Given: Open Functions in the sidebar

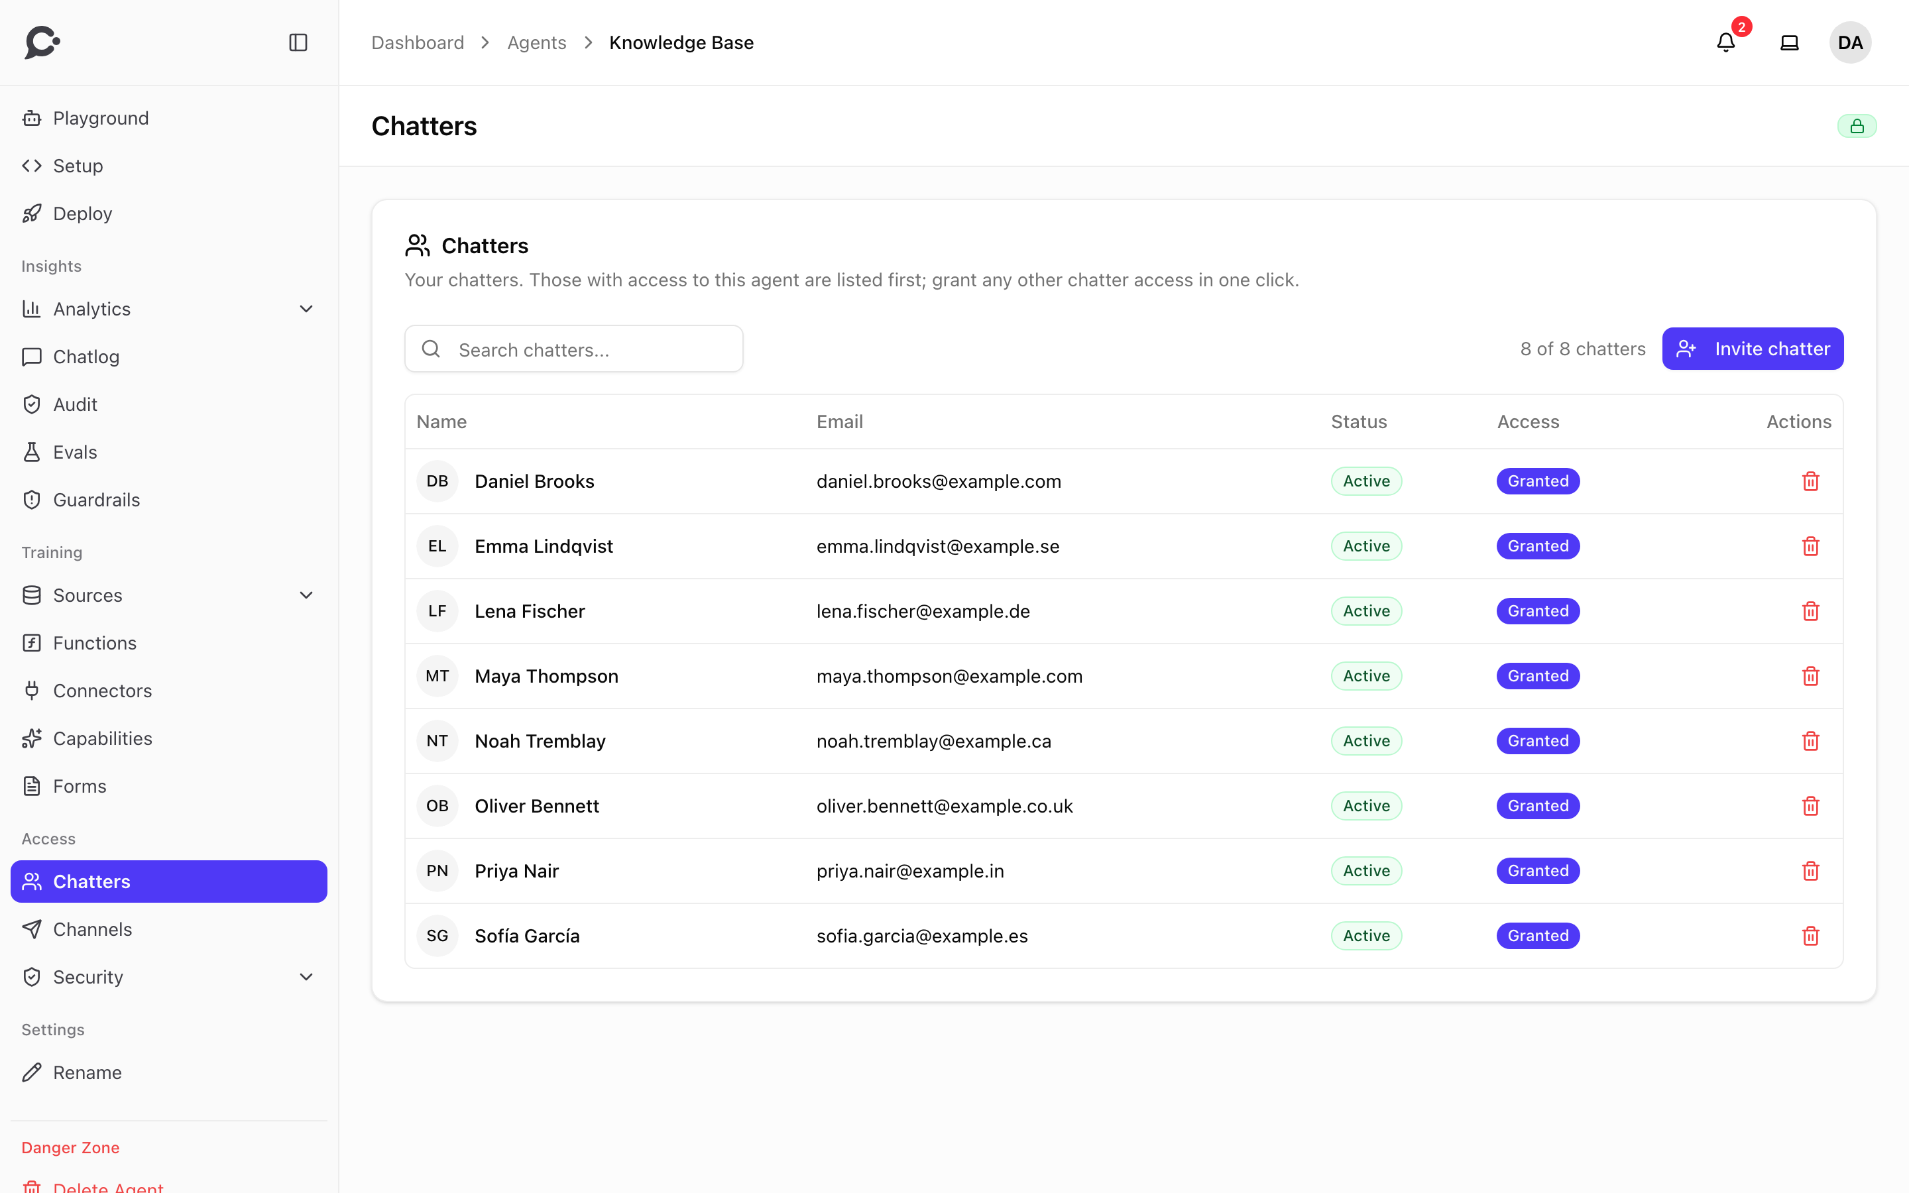Looking at the screenshot, I should point(169,643).
